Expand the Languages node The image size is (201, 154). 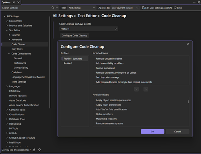tap(7, 86)
